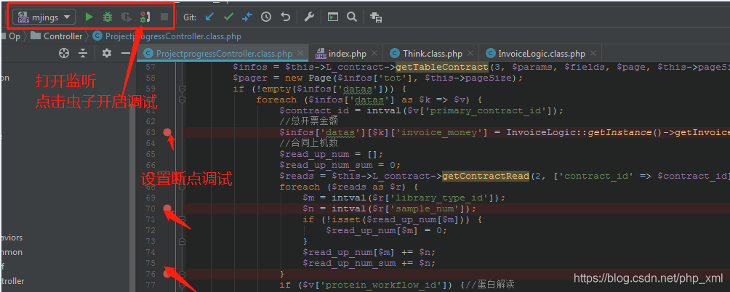Click Controller folder in breadcrumb
This screenshot has width=730, height=292.
click(x=63, y=36)
